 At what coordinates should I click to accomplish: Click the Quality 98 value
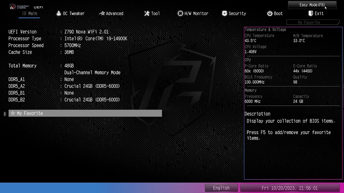tap(295, 82)
